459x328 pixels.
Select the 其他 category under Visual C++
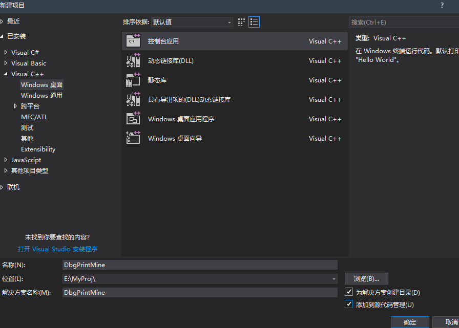(27, 139)
